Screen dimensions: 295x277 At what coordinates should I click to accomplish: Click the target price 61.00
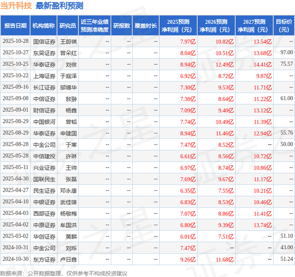pos(287,98)
